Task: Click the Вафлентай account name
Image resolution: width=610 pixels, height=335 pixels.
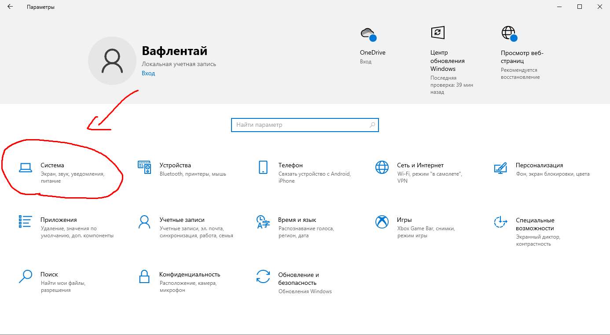Action: (175, 51)
